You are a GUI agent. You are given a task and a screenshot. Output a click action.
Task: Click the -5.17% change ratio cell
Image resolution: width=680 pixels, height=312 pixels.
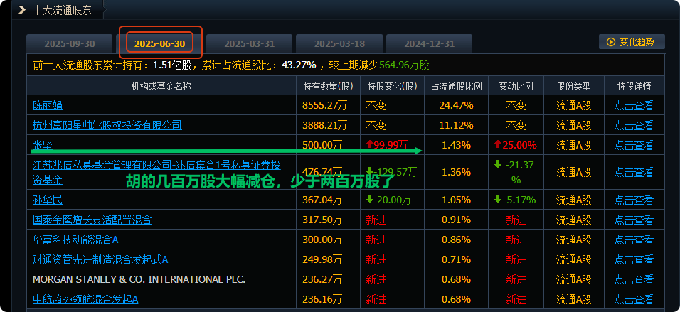click(515, 200)
